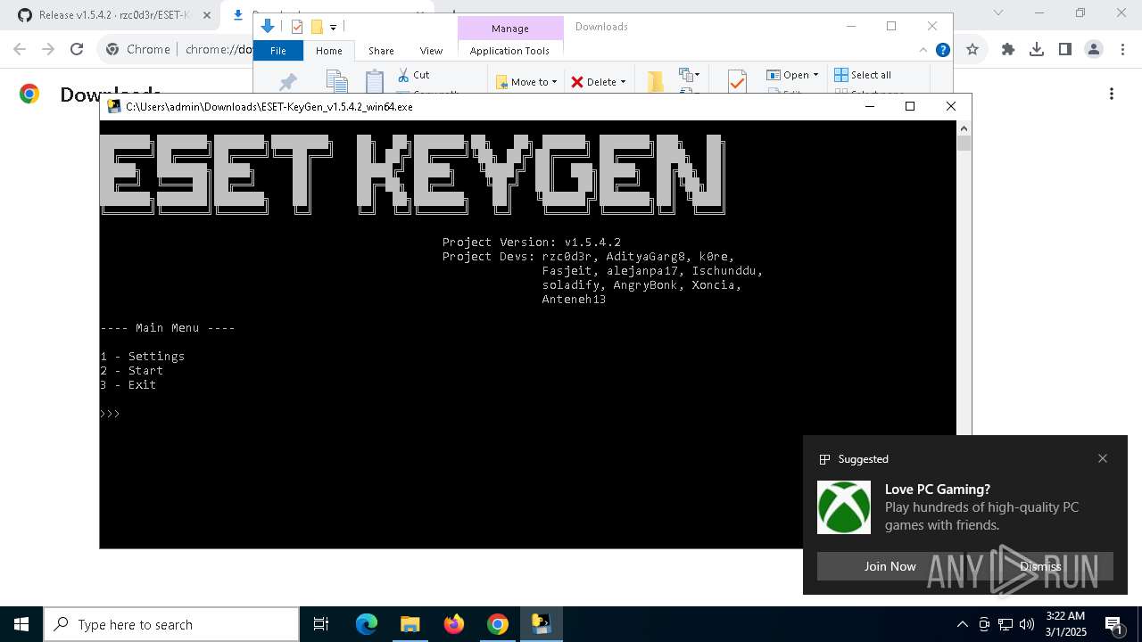
Task: Open Chrome's tab search chevron
Action: tap(998, 13)
